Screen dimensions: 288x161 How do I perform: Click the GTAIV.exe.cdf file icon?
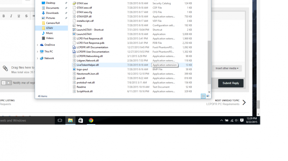pos(74,8)
